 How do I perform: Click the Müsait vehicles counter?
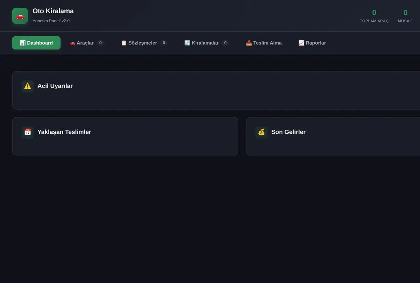405,16
